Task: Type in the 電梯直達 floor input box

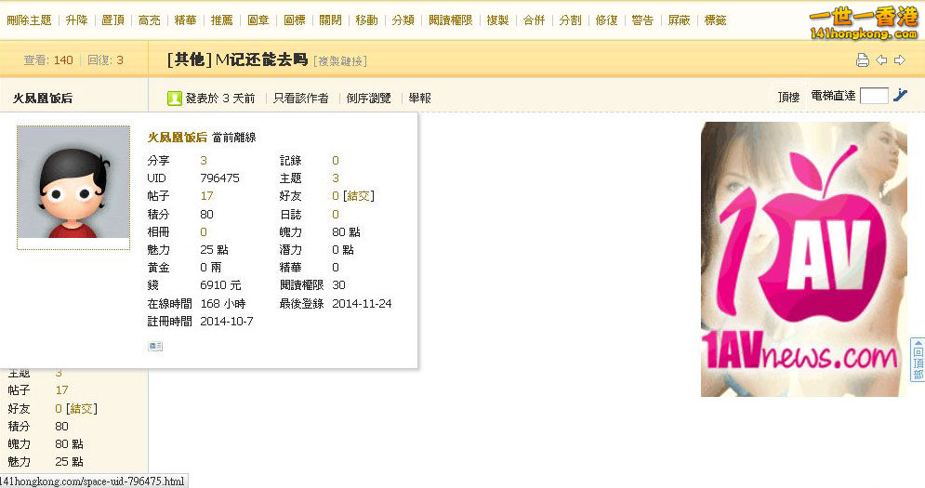Action: (874, 96)
